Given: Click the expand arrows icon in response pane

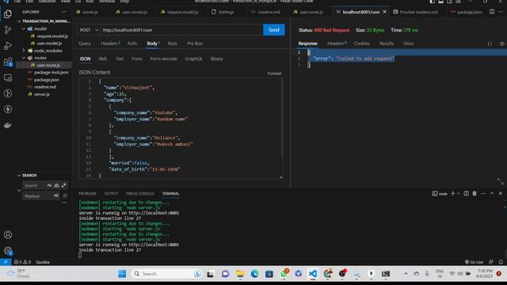Looking at the screenshot, I should 500,181.
